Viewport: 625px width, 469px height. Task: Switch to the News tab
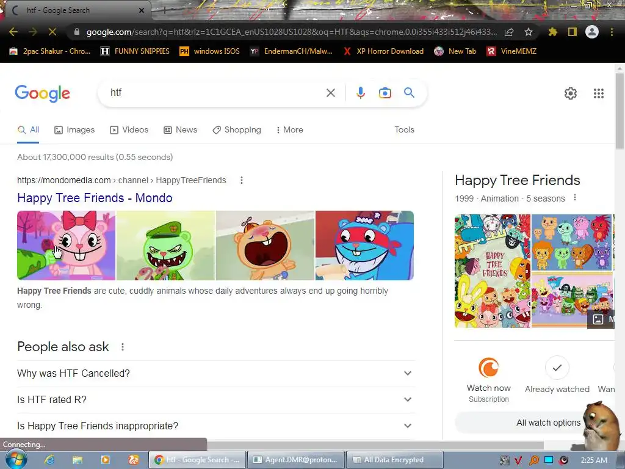(181, 129)
